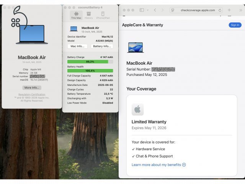Go back in Safari
The width and height of the screenshot is (245, 184).
click(155, 10)
